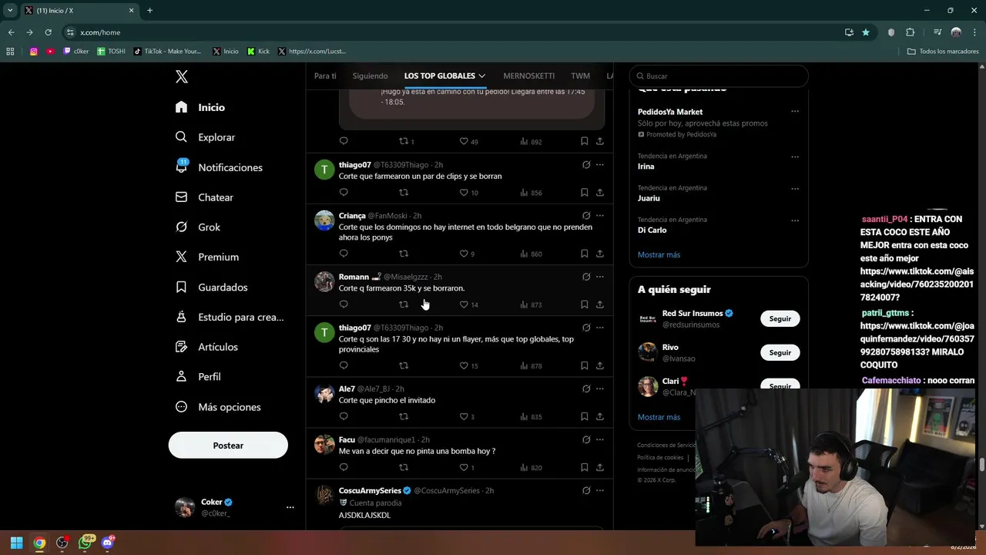
Task: Bookmark thiago07's clips tweet
Action: [584, 193]
